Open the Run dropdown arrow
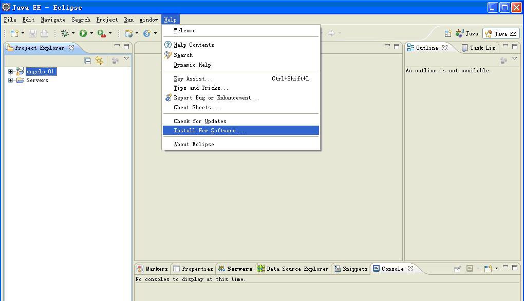The image size is (524, 301). point(91,33)
